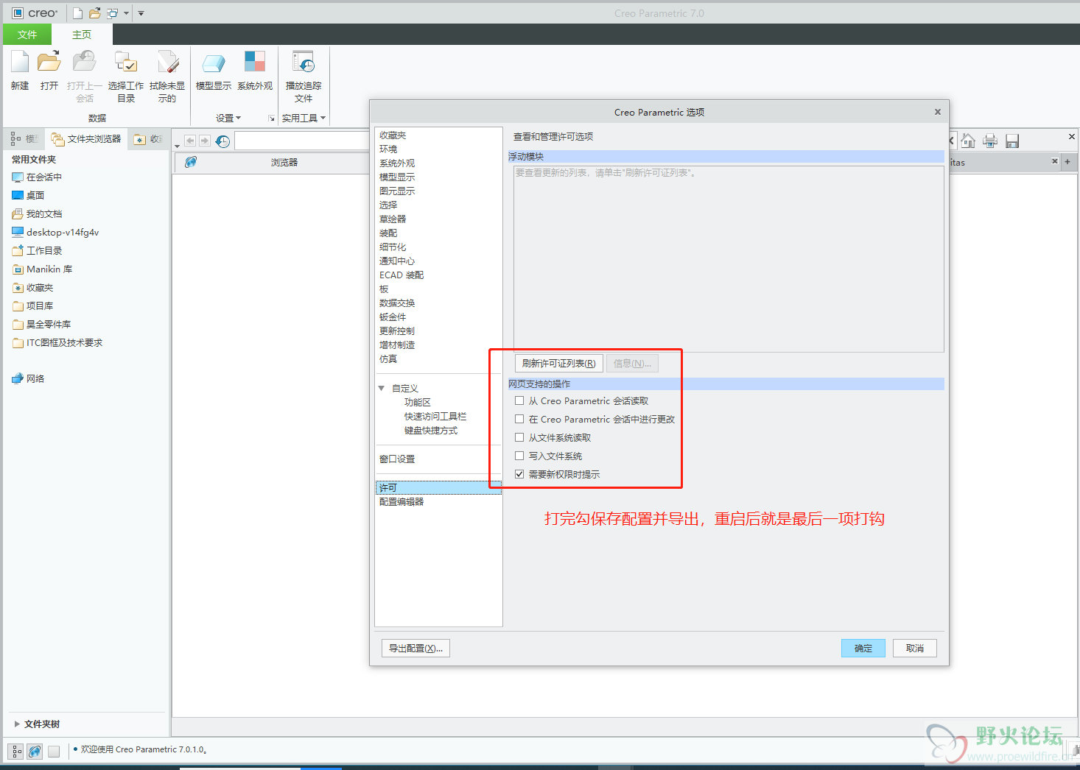Screen dimensions: 1080x770
Task: Select 快速访问工具栏 under 自定义
Action: click(435, 416)
